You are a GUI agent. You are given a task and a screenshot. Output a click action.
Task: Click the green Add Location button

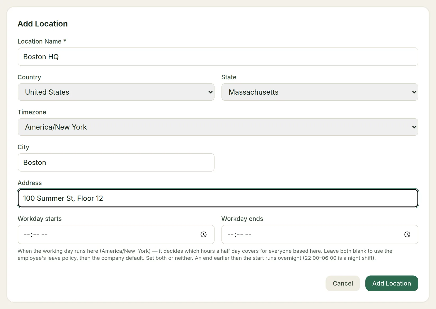392,283
